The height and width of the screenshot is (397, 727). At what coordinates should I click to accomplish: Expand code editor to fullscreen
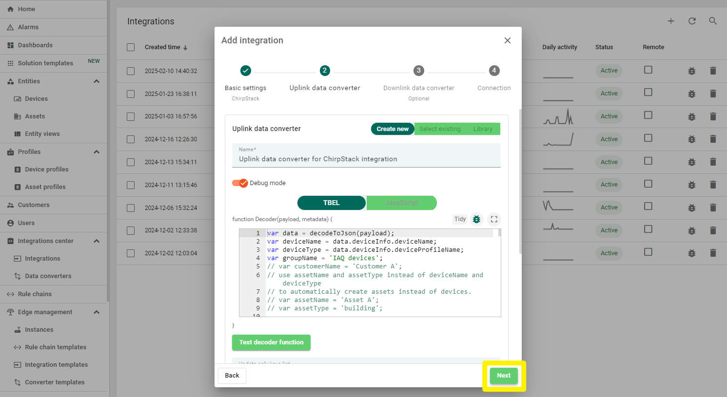[x=494, y=219]
